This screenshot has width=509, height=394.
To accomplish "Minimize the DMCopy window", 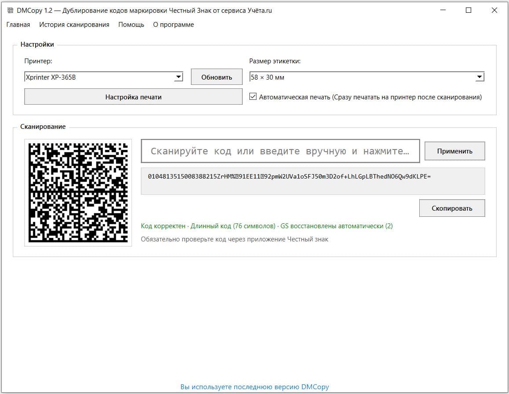I will point(443,11).
